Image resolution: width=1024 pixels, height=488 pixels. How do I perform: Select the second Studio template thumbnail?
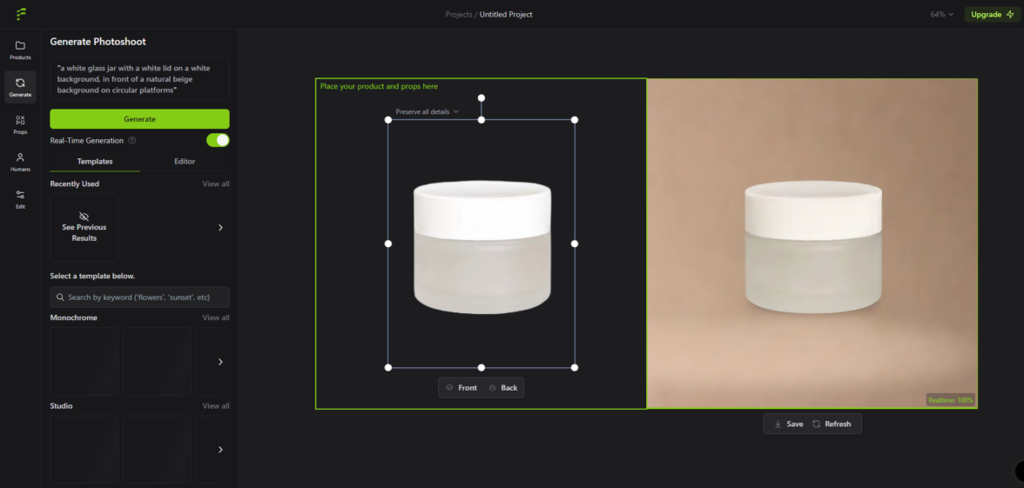tap(157, 450)
